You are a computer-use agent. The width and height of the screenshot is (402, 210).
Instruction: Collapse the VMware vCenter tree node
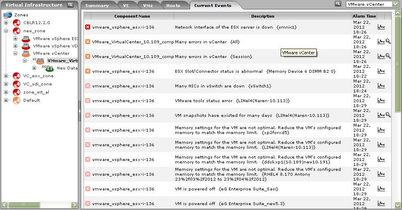(16, 54)
